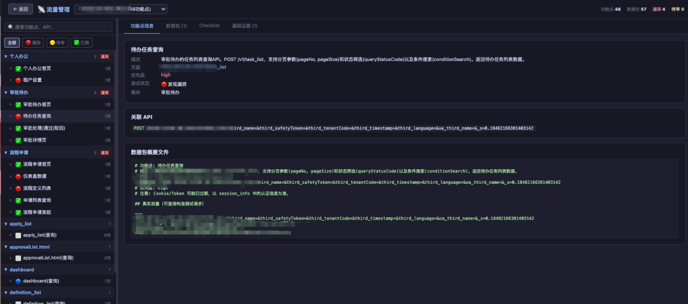This screenshot has width=688, height=304.
Task: Click the green check icon of 流程申请首页
Action: 18,164
